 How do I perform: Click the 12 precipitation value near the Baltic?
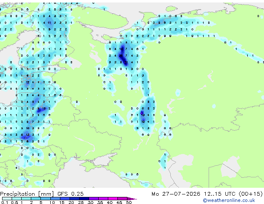click(27, 82)
